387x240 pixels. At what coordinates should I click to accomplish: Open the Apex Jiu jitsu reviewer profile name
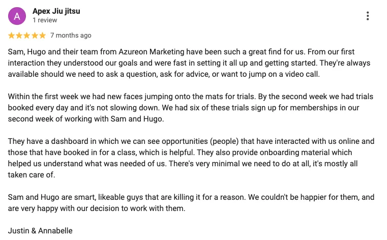tap(56, 11)
